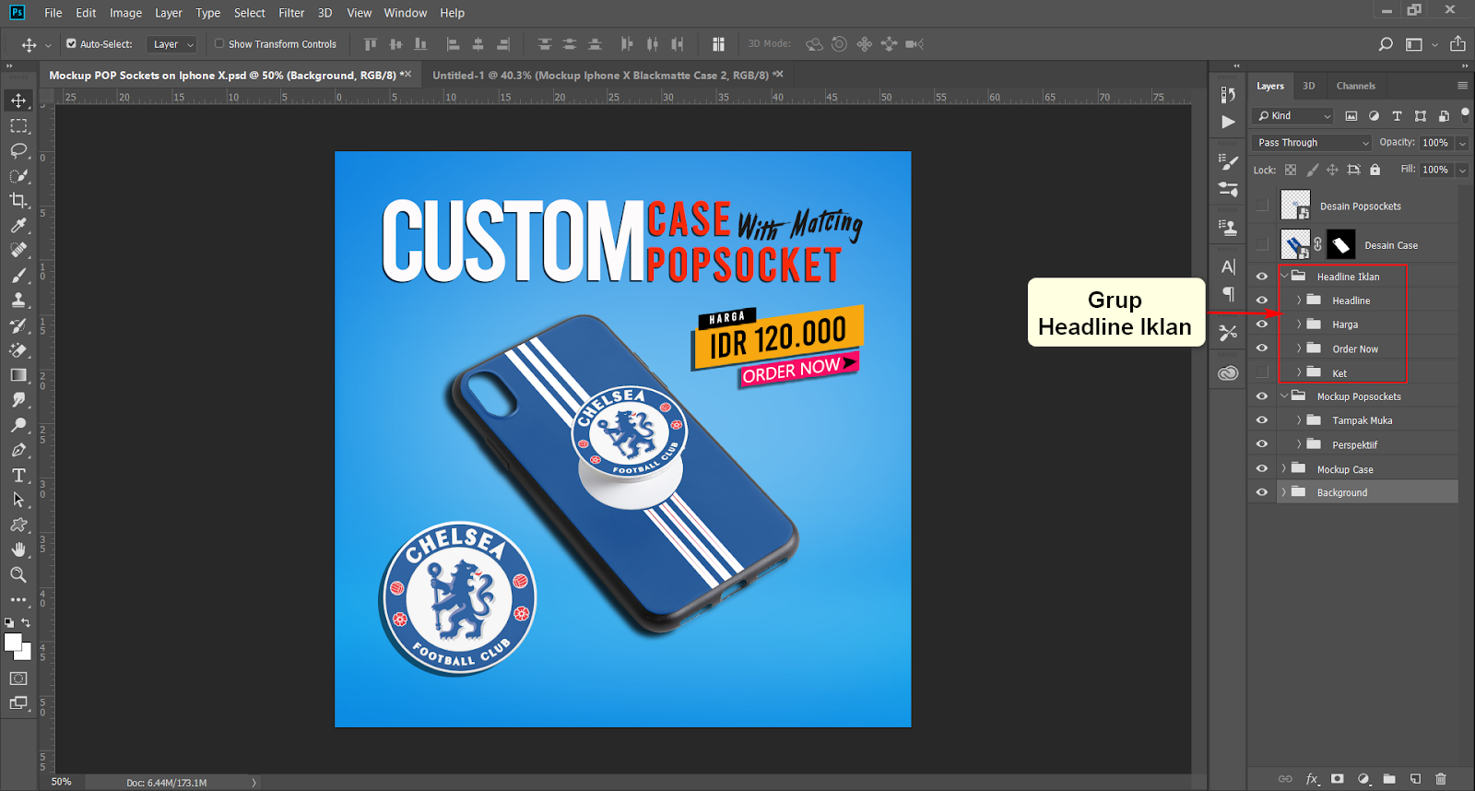Open the Opacity slider dropdown arrow

1462,143
